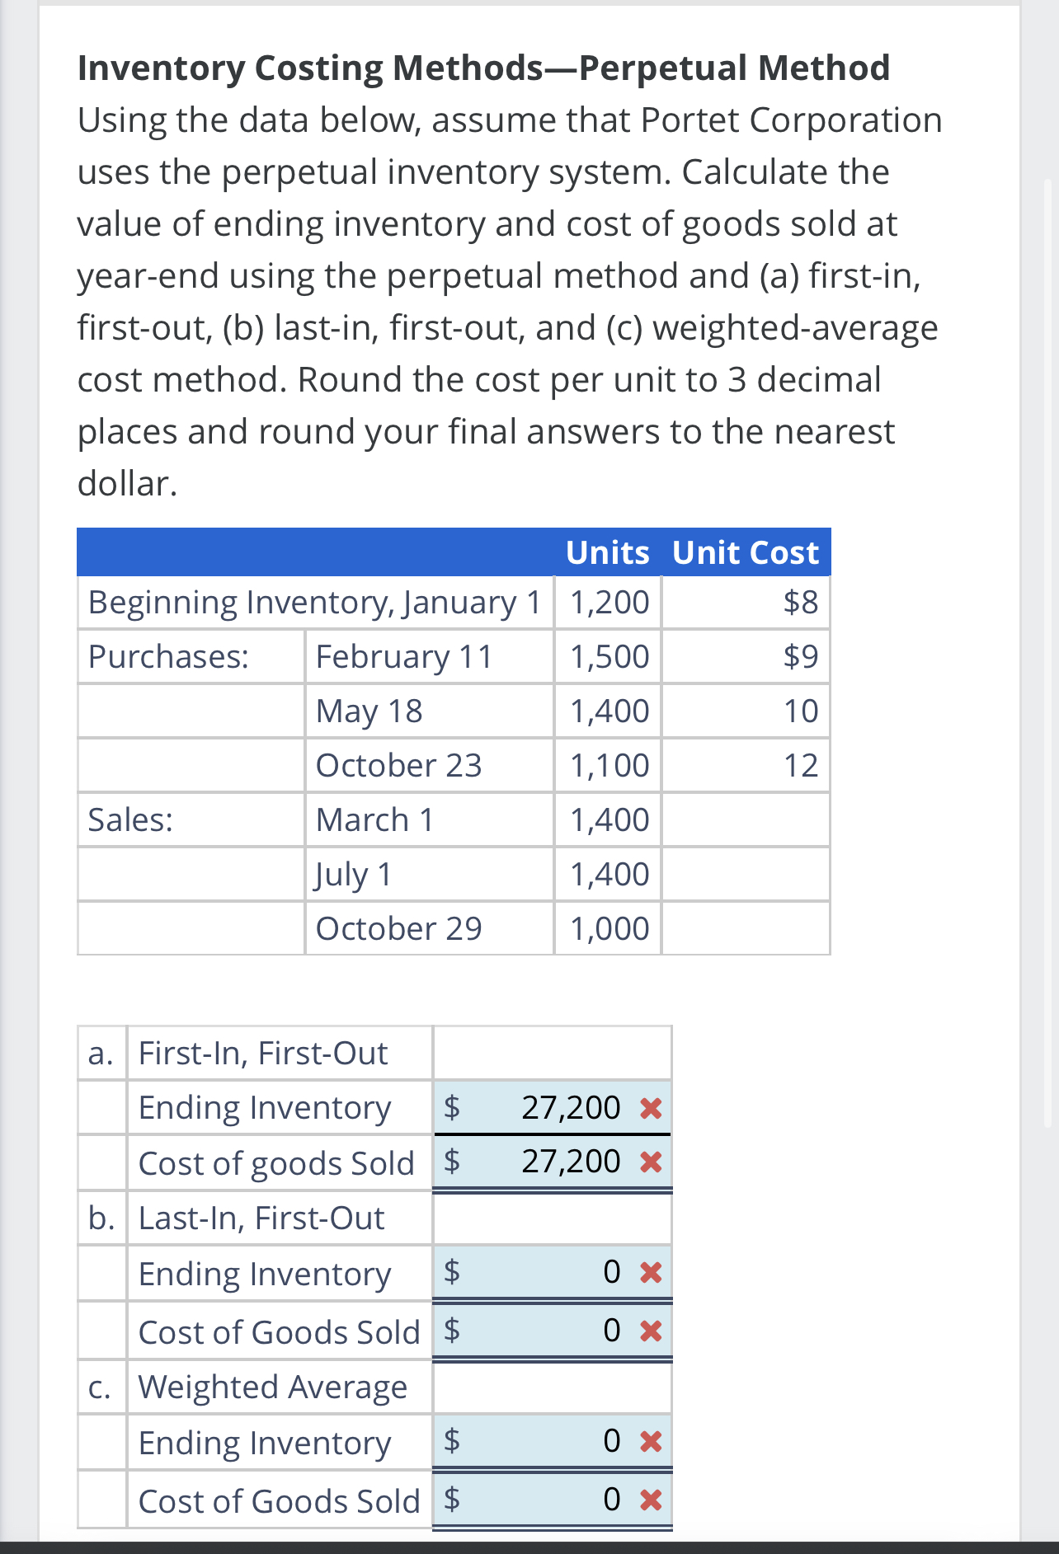Select the Beginning Inventory January 1 row

(x=316, y=602)
